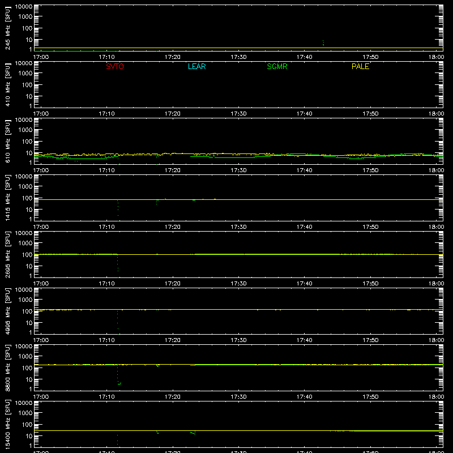The width and height of the screenshot is (453, 453).
Task: Click the 100 tick label on the 2695 MHz panel
Action: tap(27, 254)
